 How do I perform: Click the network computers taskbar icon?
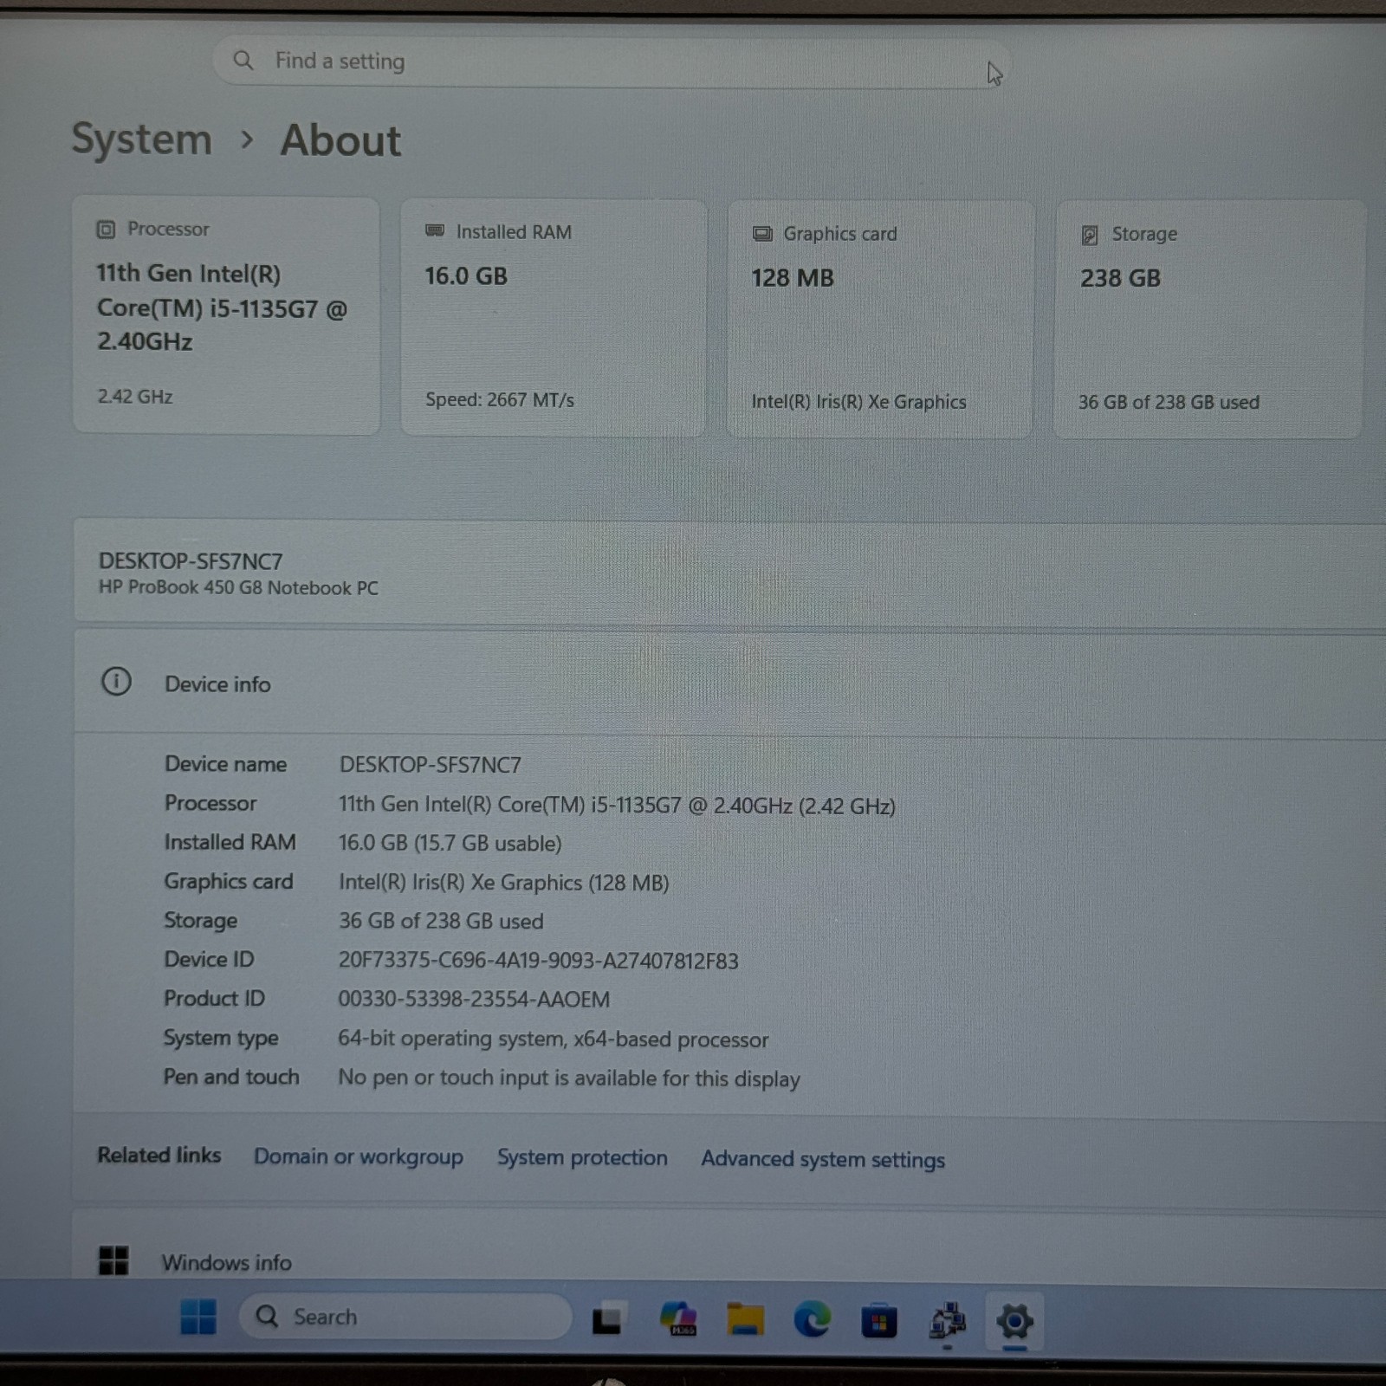(947, 1322)
